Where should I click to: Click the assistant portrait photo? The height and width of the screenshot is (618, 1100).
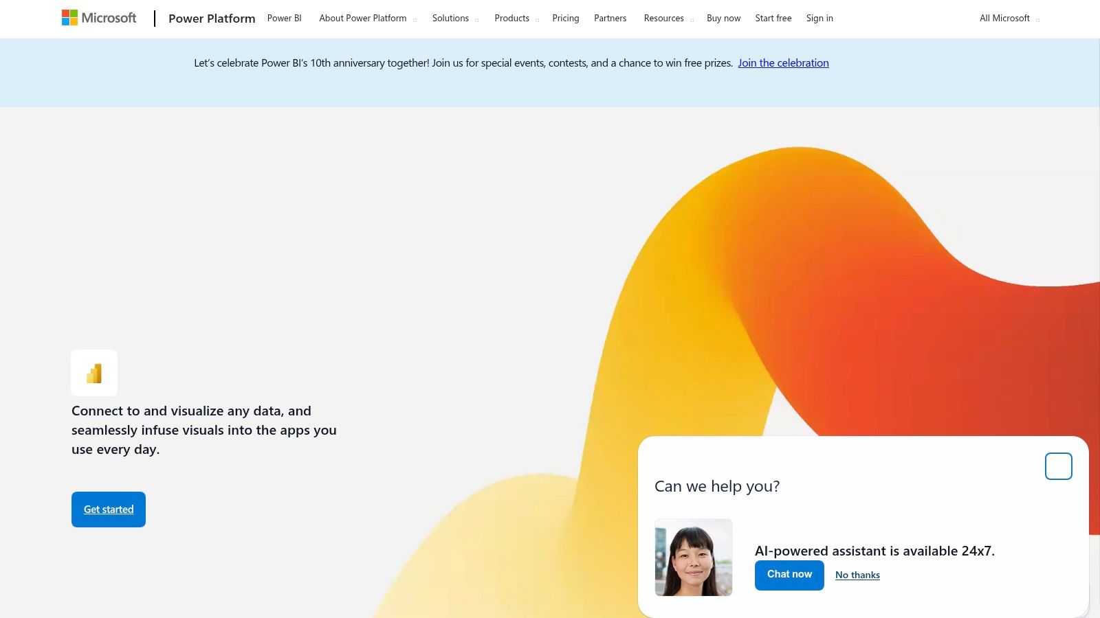click(x=694, y=558)
